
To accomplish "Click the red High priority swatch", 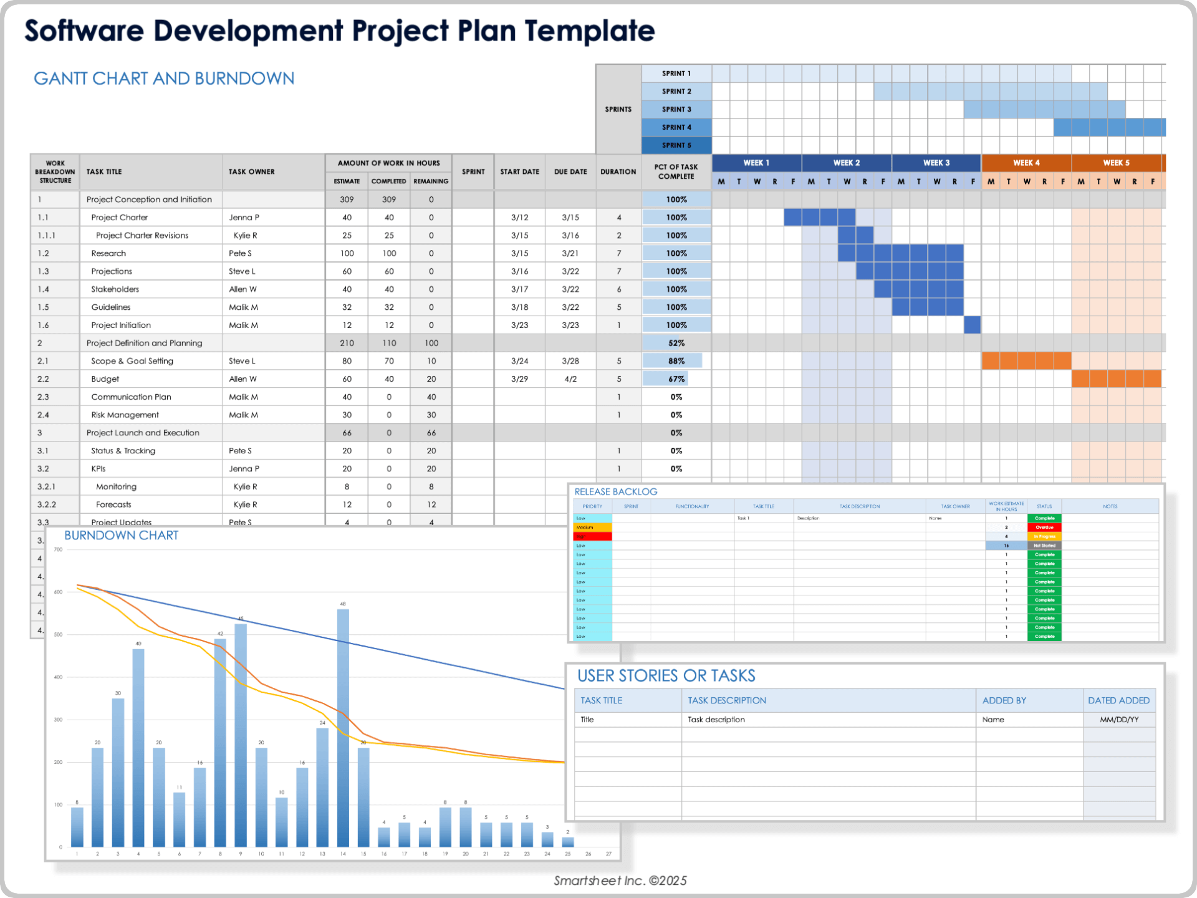I will tap(592, 536).
